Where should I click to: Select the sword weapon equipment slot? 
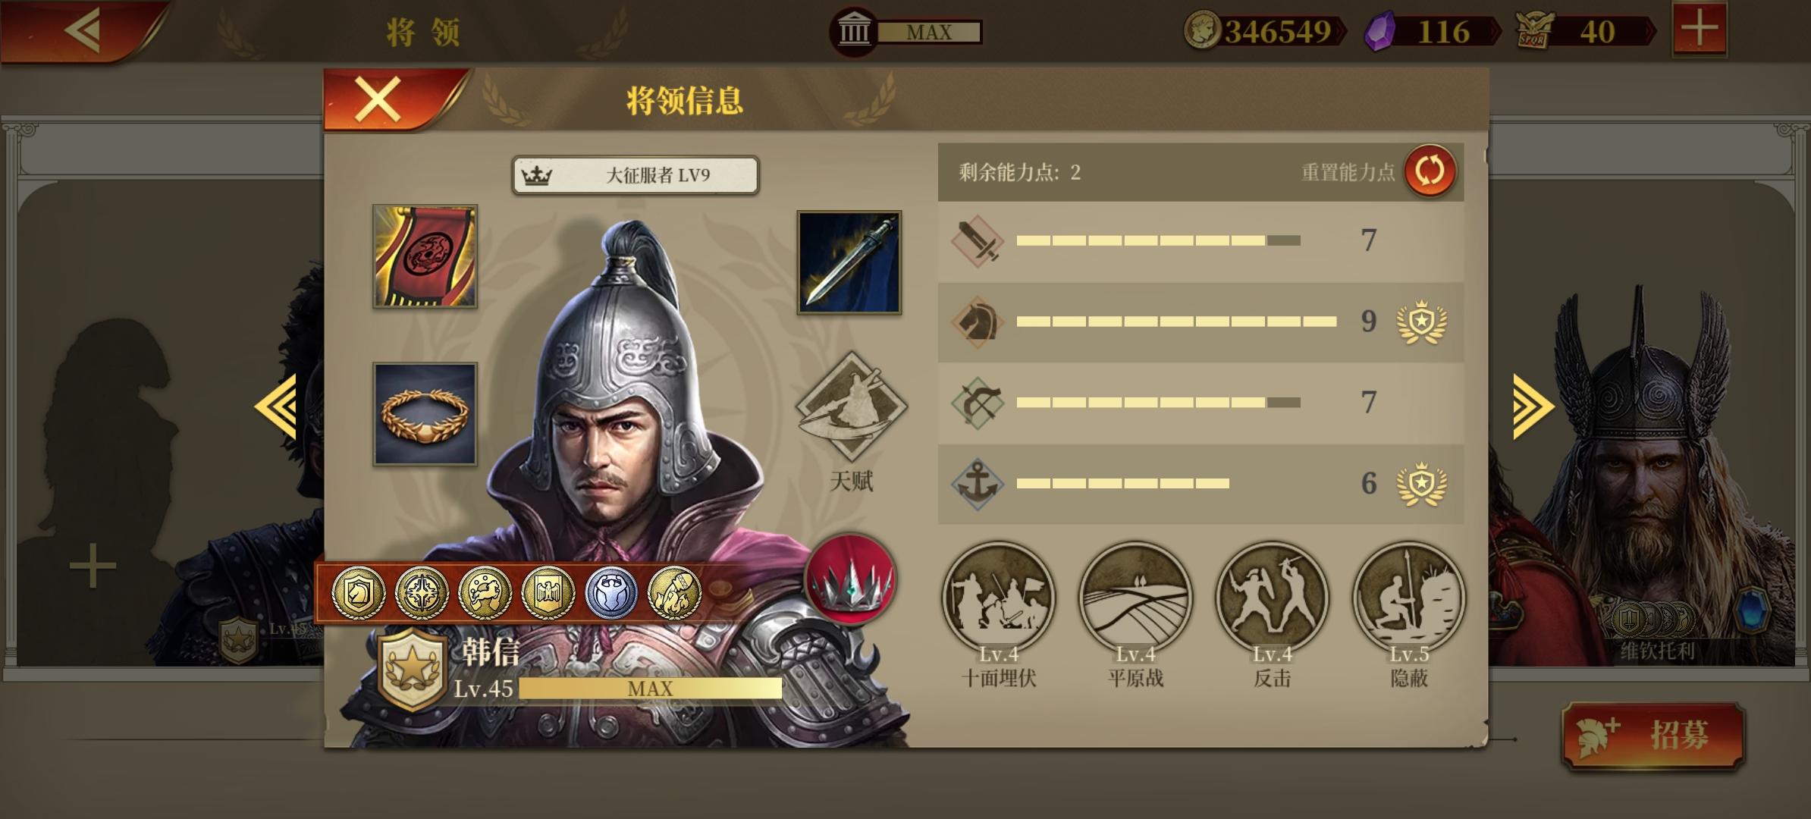[849, 262]
